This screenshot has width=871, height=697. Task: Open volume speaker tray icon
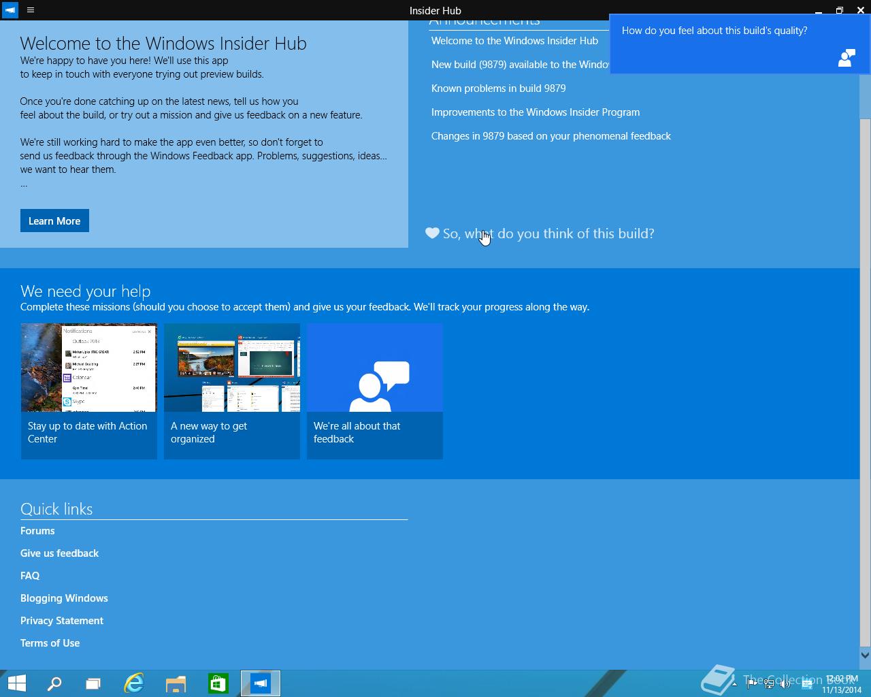pos(785,684)
